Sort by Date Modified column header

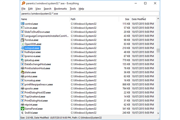tap(143, 19)
